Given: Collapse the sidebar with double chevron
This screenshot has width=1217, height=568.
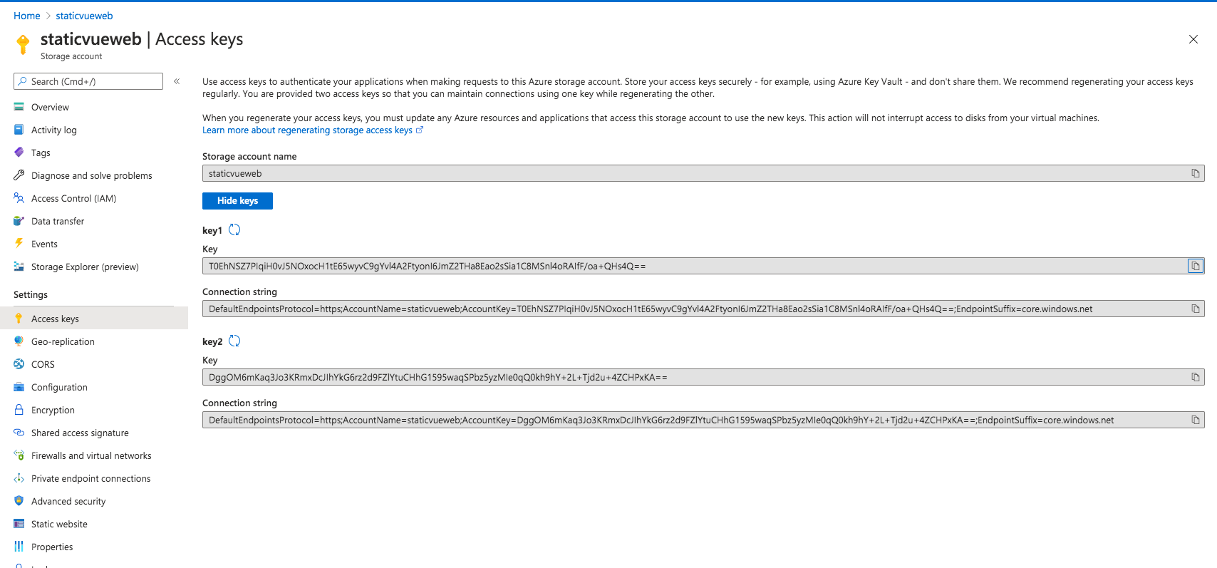Looking at the screenshot, I should (177, 81).
